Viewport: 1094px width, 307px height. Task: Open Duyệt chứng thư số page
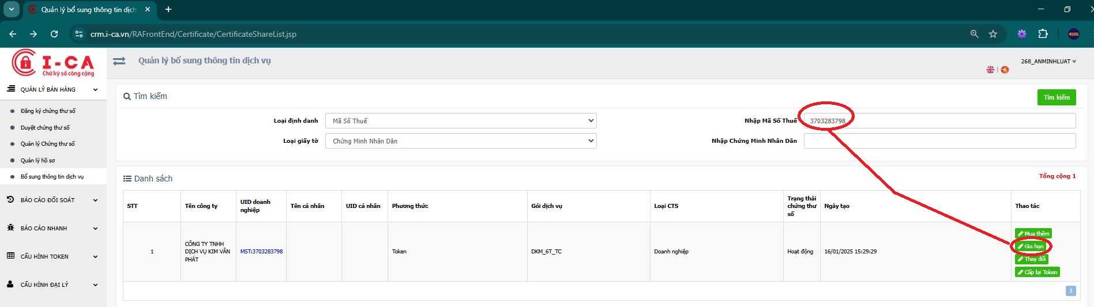coord(45,127)
